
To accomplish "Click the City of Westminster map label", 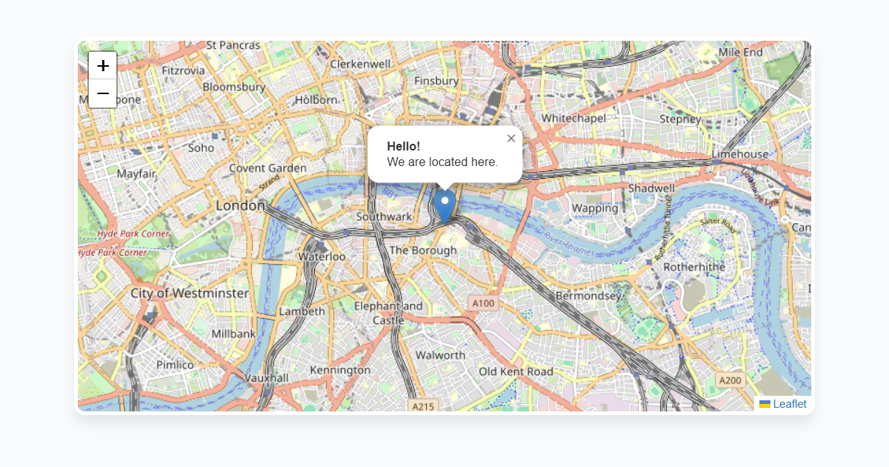I will pos(190,294).
